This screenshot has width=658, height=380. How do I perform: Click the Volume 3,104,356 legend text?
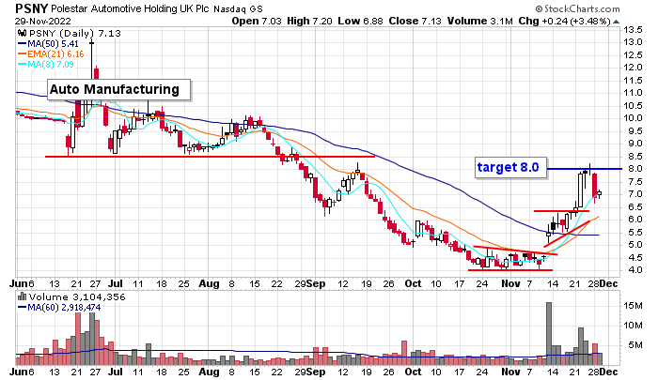coord(77,297)
